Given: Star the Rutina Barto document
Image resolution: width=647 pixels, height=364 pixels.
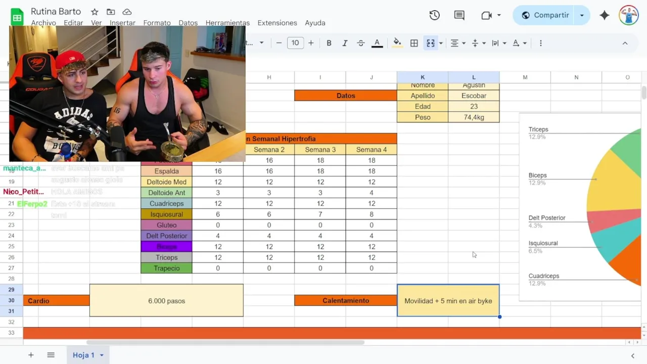Looking at the screenshot, I should point(95,12).
